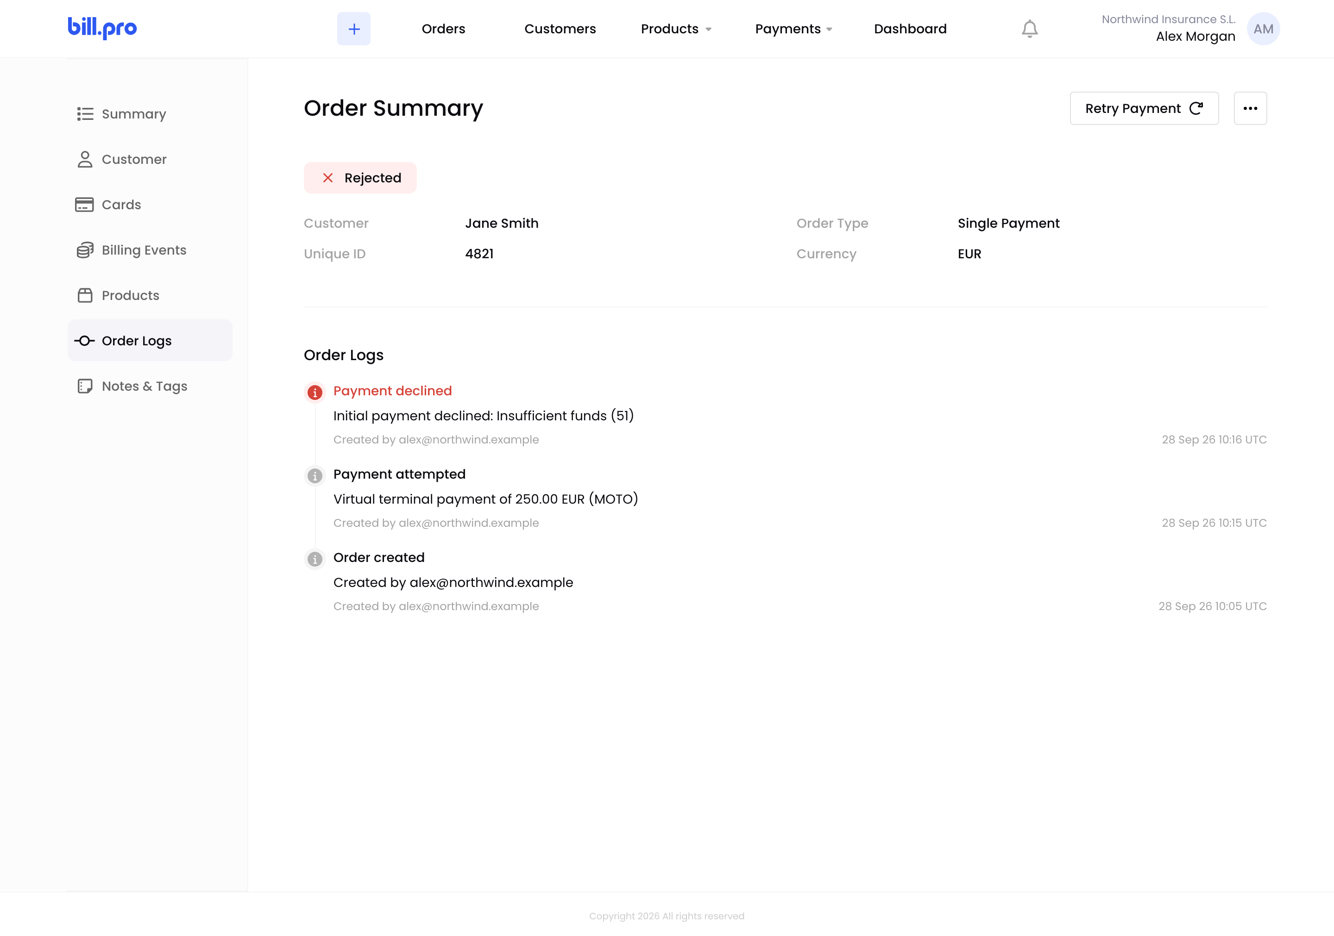Click the Summary list icon in sidebar
The image size is (1334, 936).
tap(85, 114)
